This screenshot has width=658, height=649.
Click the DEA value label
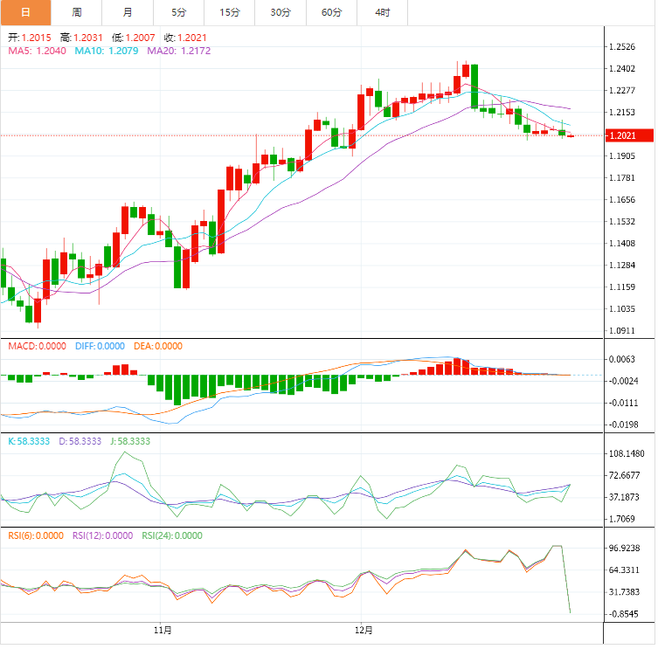158,346
